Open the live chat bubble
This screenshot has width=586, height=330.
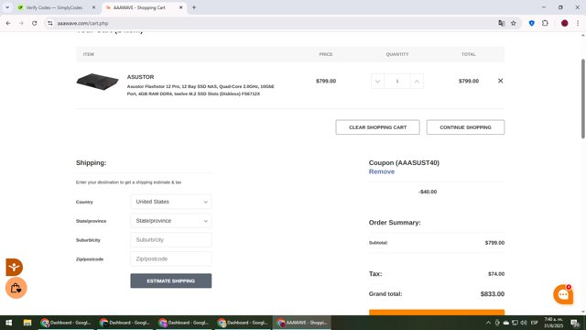pos(563,294)
